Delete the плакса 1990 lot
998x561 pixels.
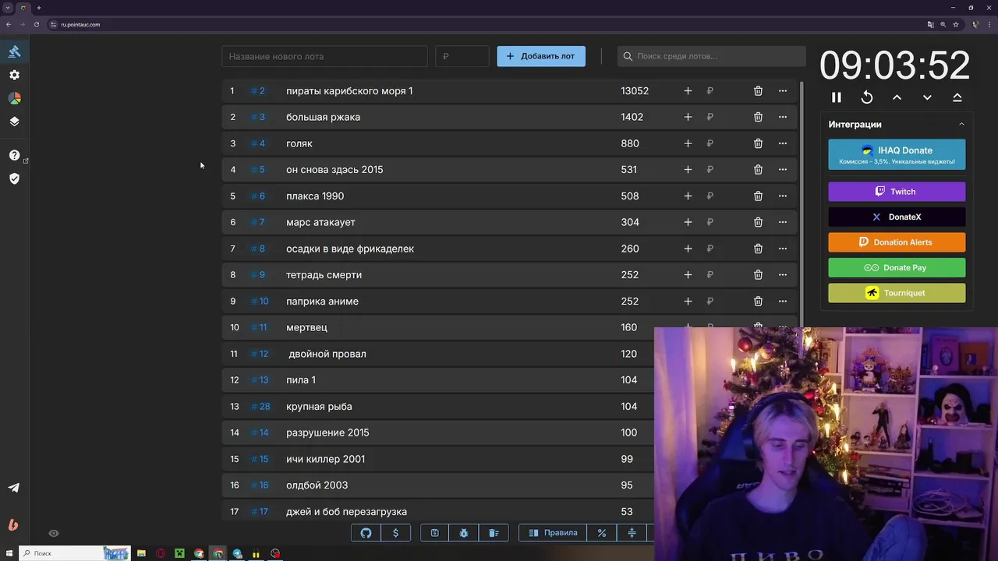[758, 196]
